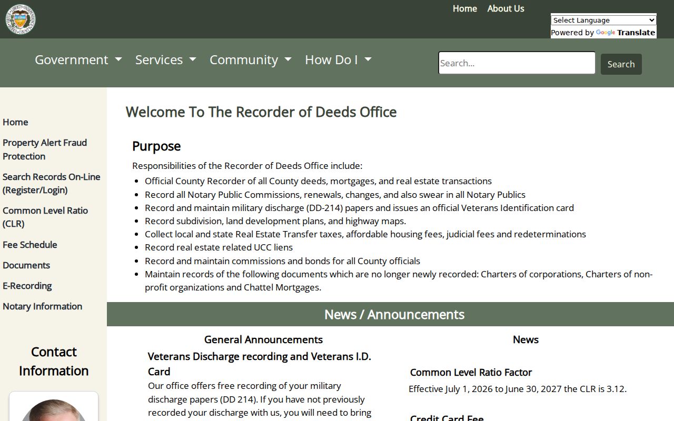Expand the Government menu

tap(78, 59)
